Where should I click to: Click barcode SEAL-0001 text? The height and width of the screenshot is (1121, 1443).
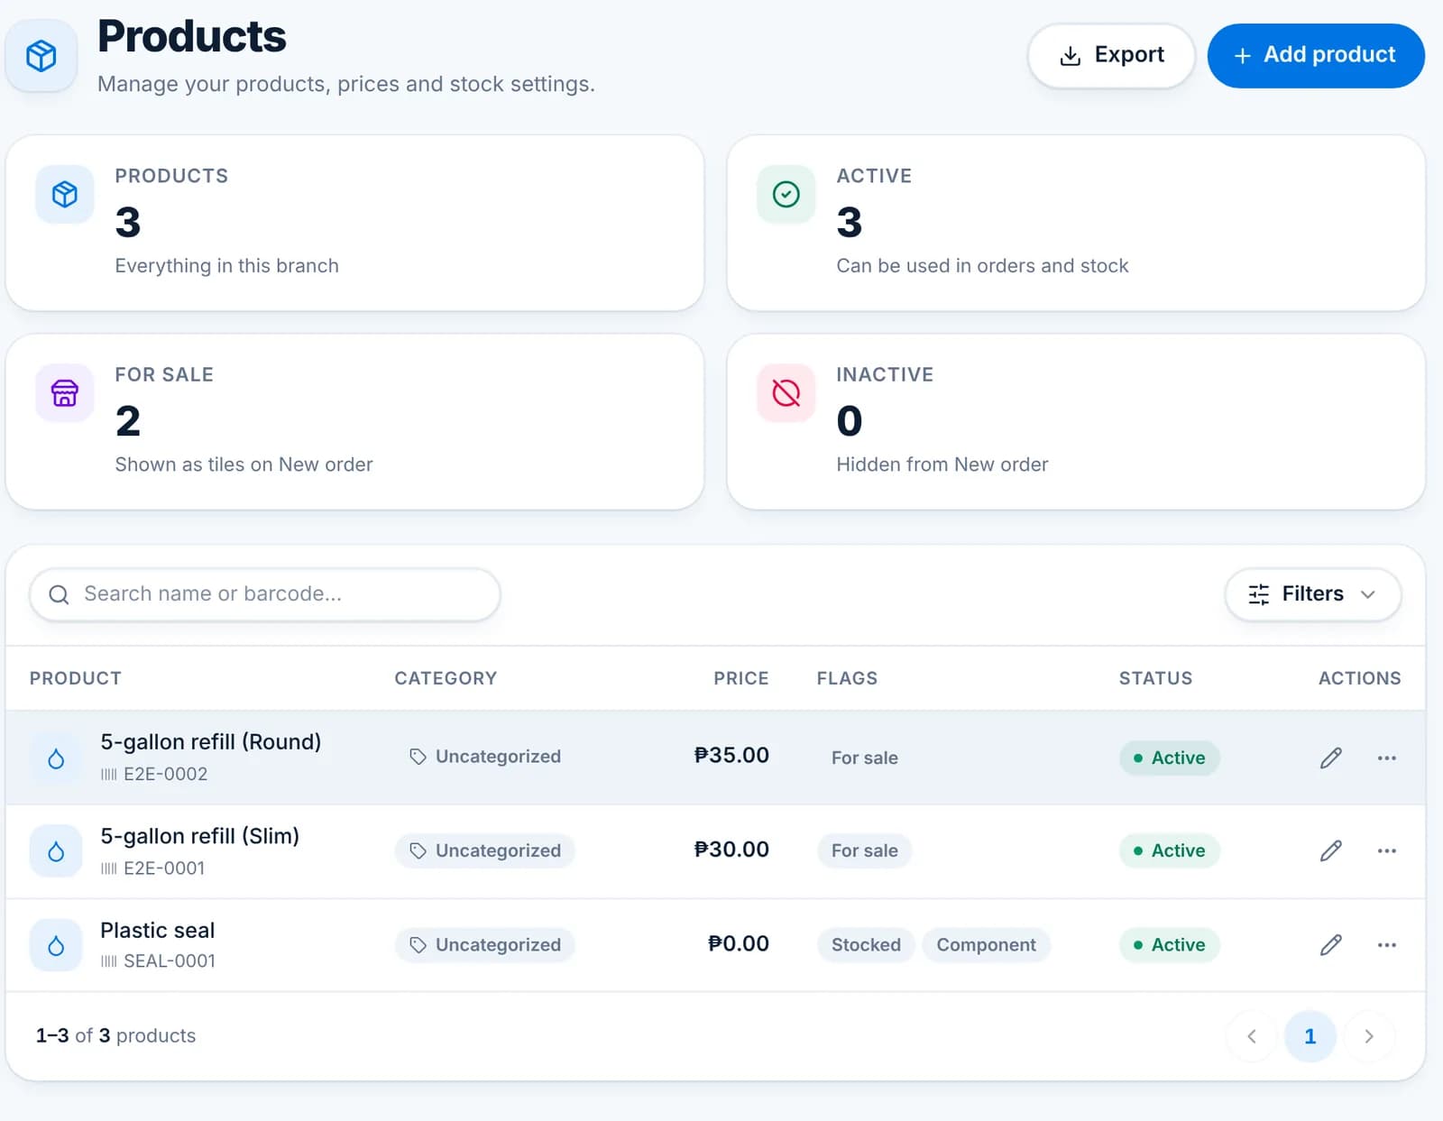pyautogui.click(x=170, y=961)
